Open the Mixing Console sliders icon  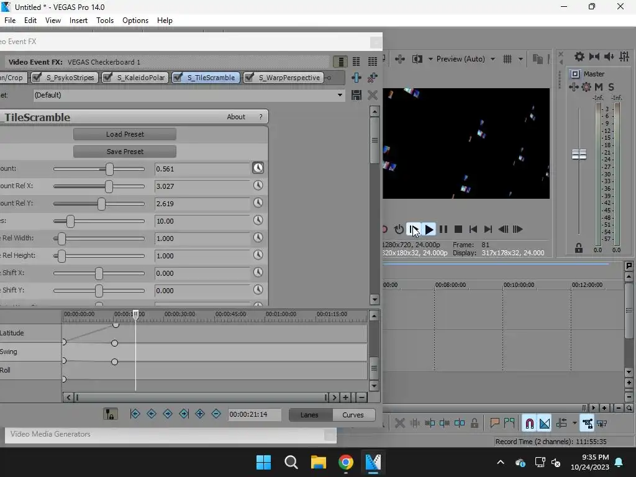pyautogui.click(x=624, y=57)
